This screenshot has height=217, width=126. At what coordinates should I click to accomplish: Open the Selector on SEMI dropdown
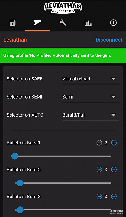(x=91, y=97)
